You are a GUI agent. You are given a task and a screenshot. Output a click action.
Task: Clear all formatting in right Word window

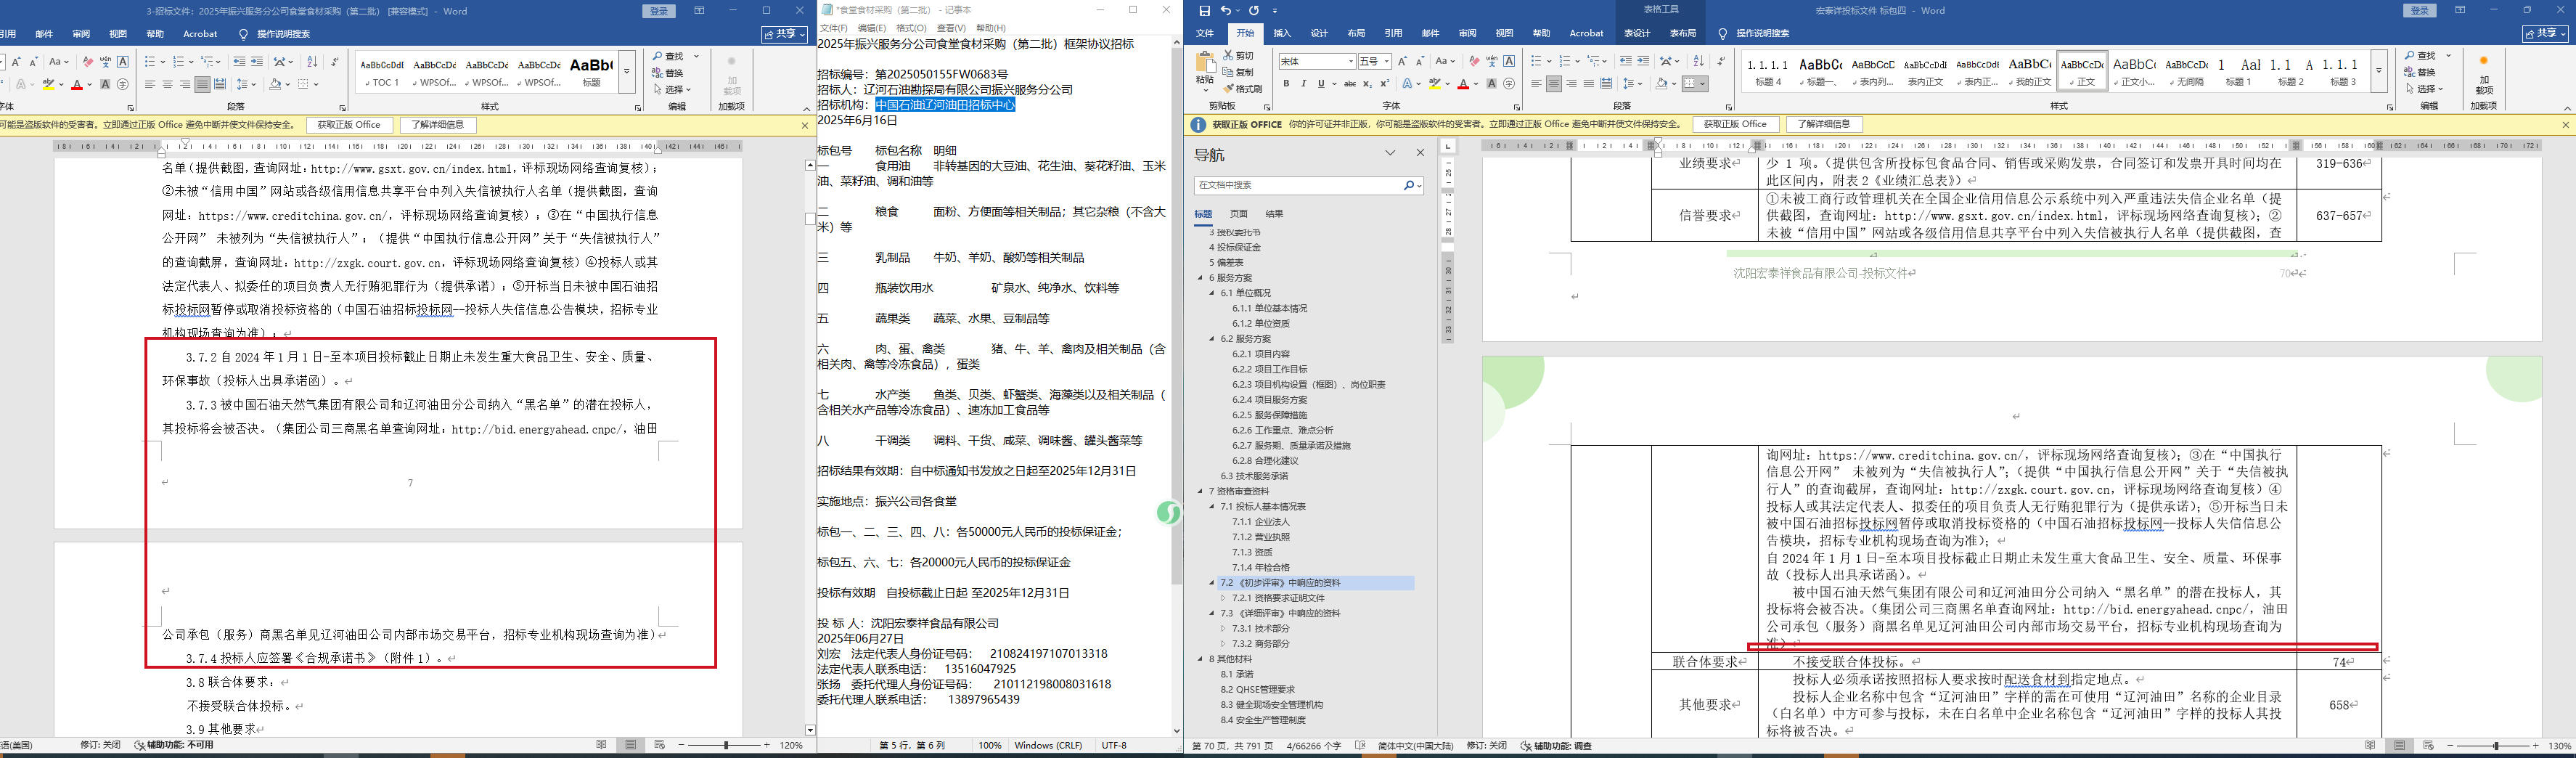click(x=1474, y=62)
